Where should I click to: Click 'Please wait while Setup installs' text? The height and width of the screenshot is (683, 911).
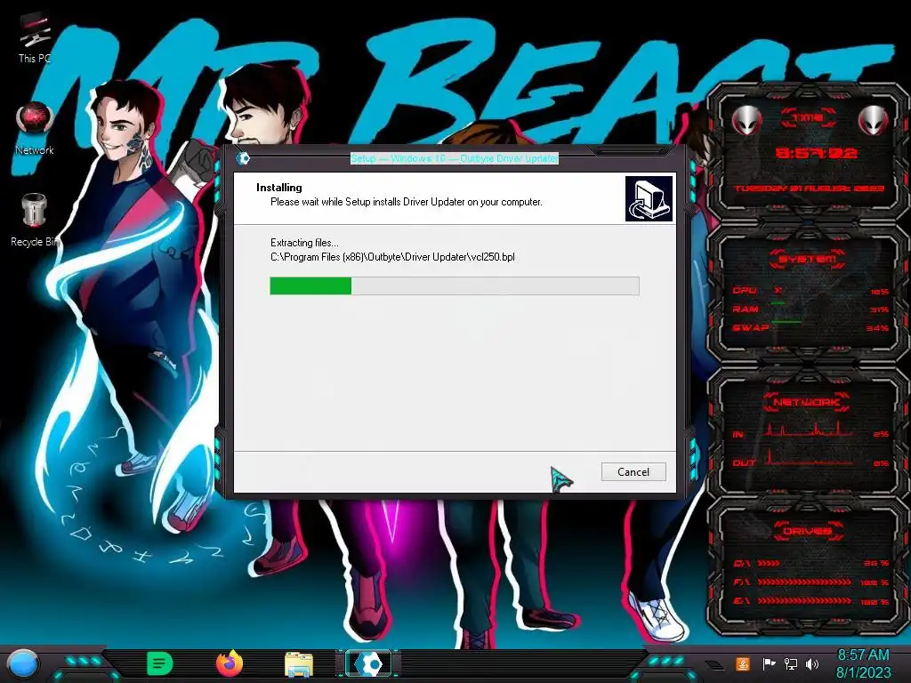[x=406, y=202]
